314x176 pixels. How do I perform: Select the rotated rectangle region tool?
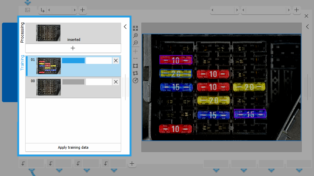pos(135,73)
